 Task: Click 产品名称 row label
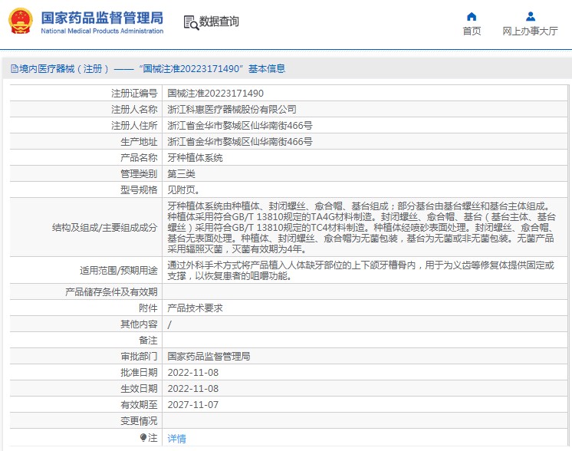[x=139, y=158]
